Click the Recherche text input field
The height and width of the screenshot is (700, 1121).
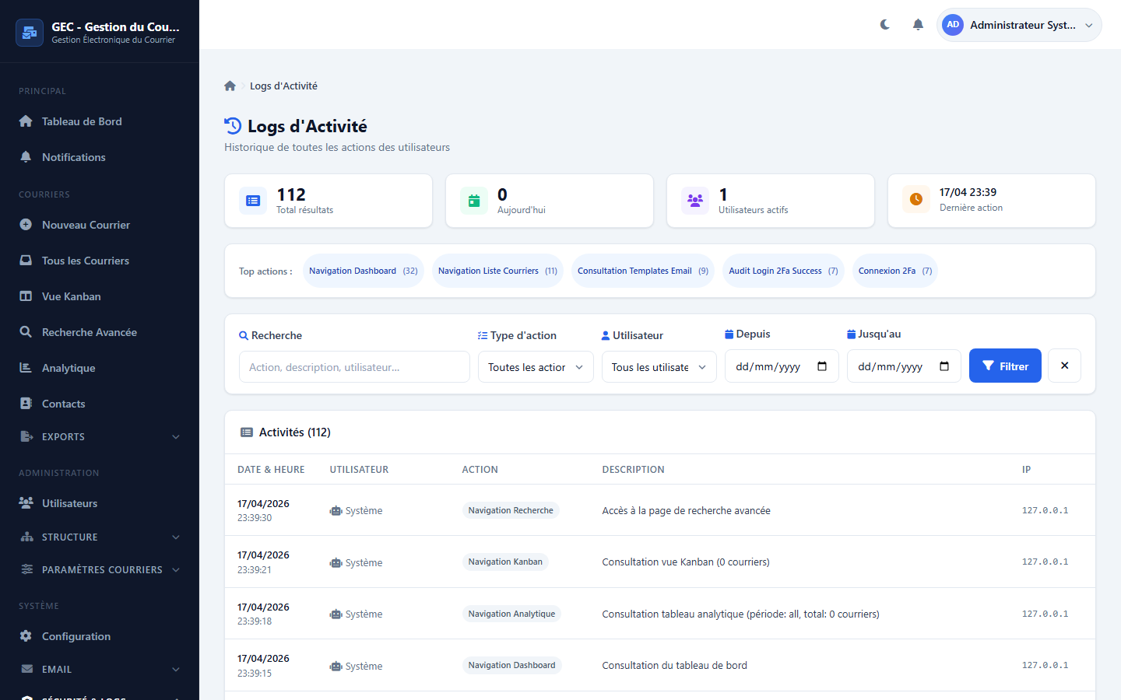tap(354, 367)
